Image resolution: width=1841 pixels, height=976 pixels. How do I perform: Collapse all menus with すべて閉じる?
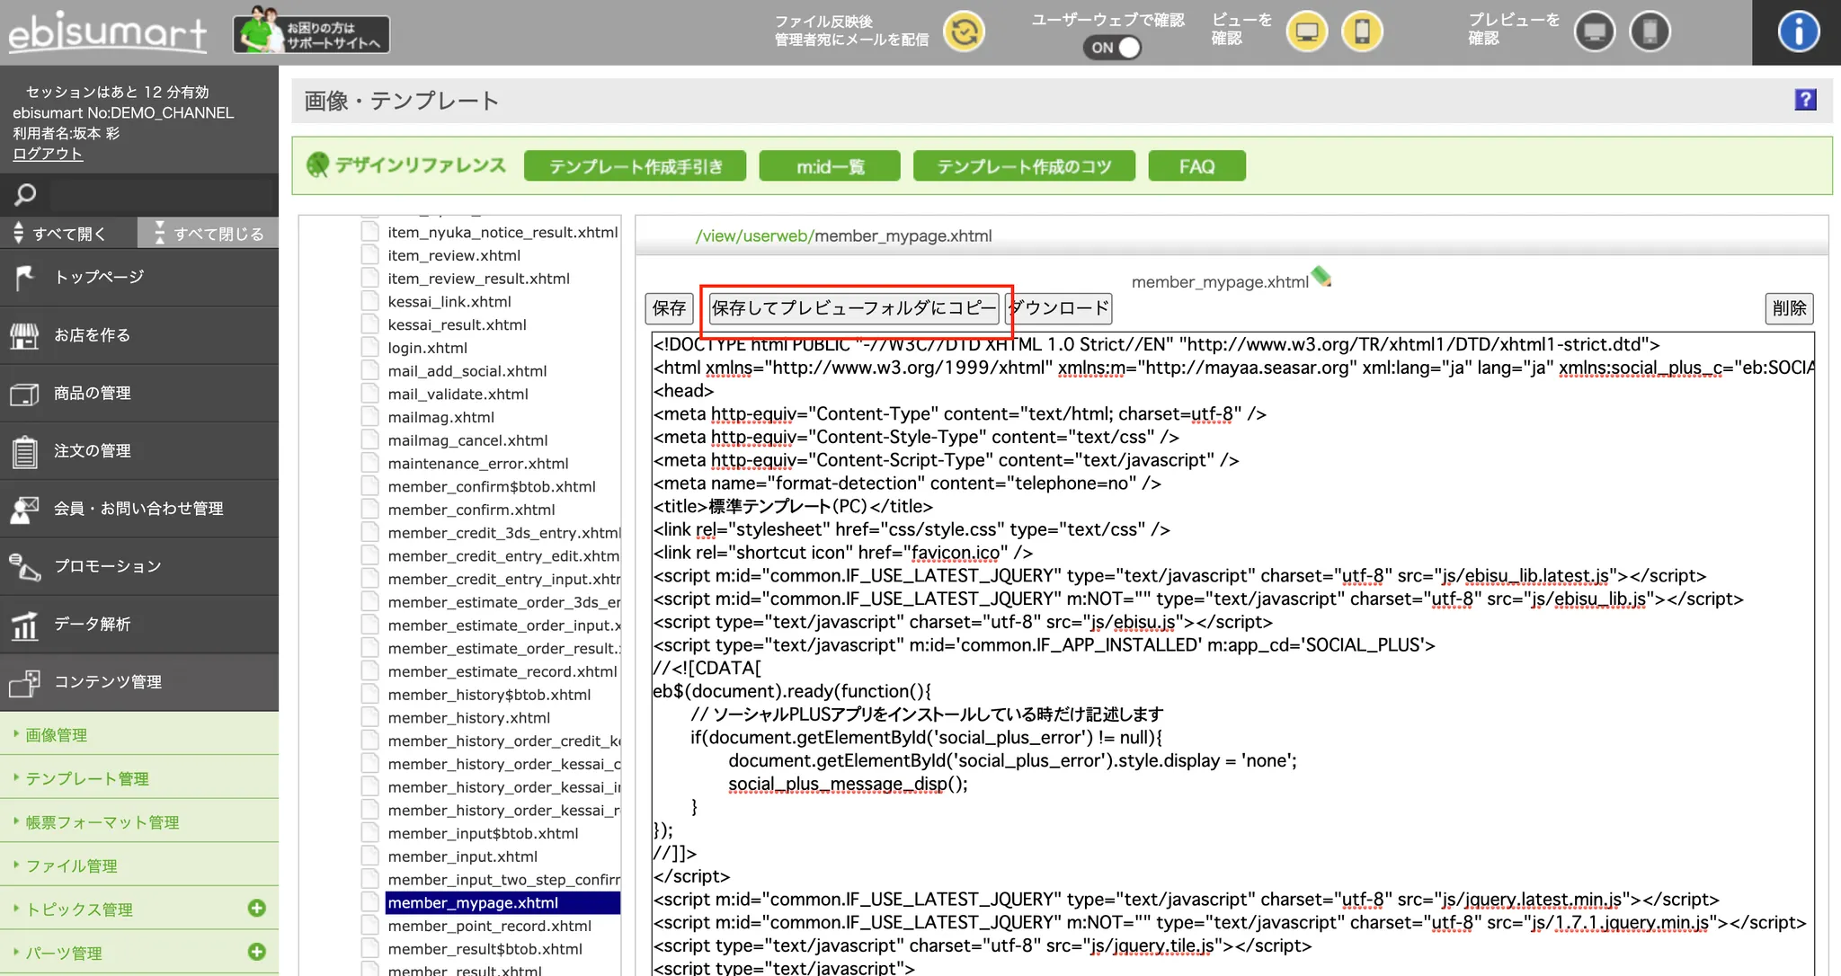pyautogui.click(x=209, y=234)
